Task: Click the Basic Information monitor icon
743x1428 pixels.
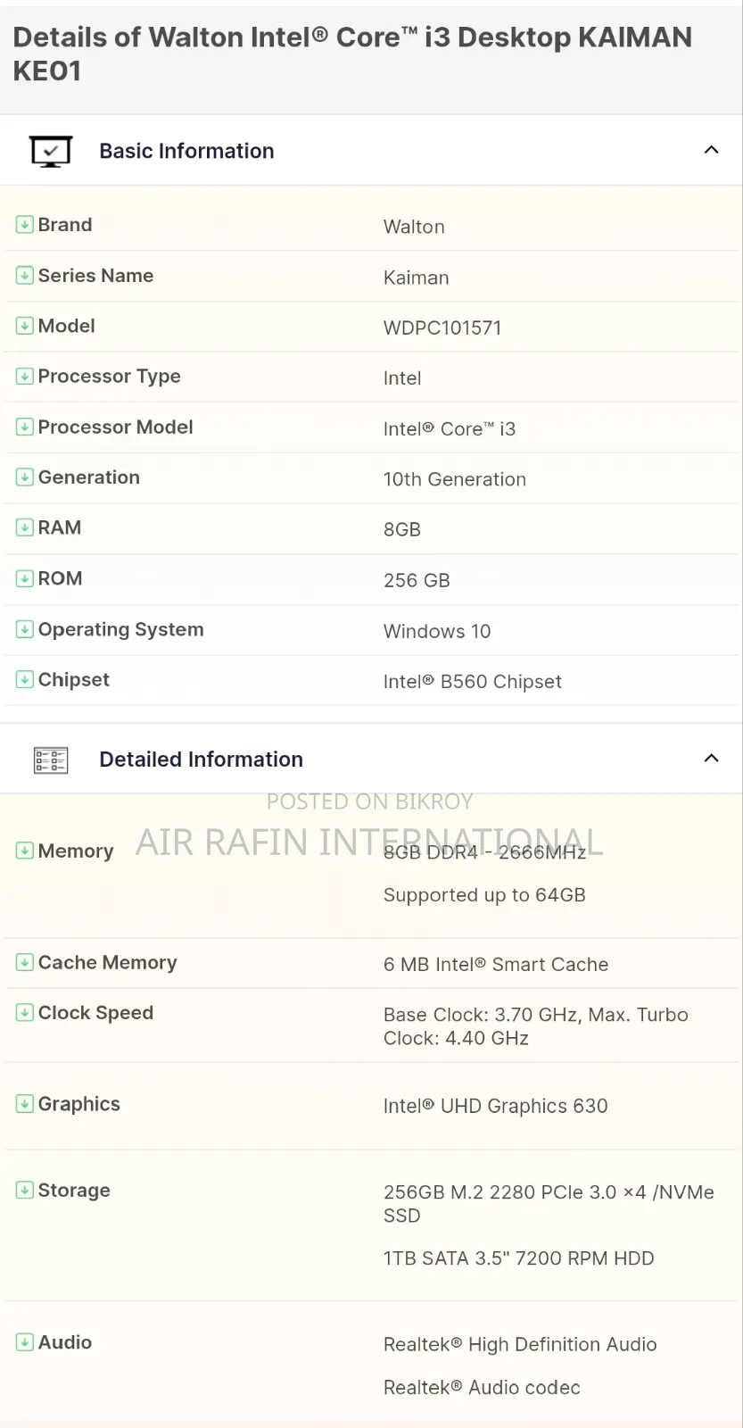Action: [51, 151]
